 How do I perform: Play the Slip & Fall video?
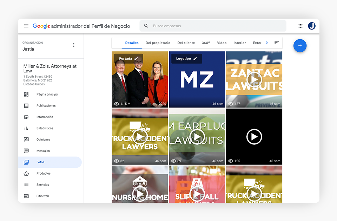pos(197,194)
